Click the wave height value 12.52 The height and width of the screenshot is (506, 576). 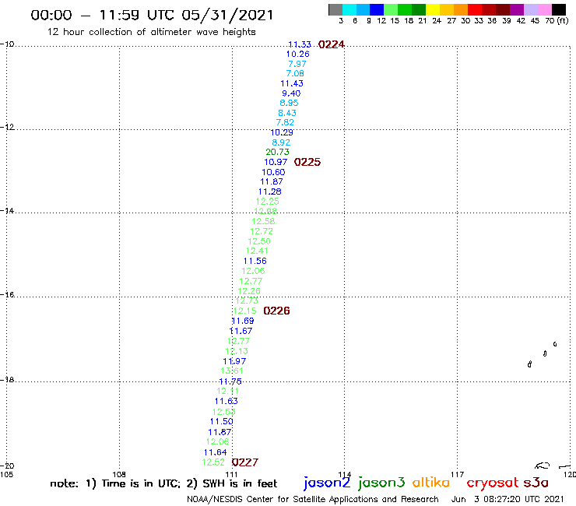[x=213, y=462]
